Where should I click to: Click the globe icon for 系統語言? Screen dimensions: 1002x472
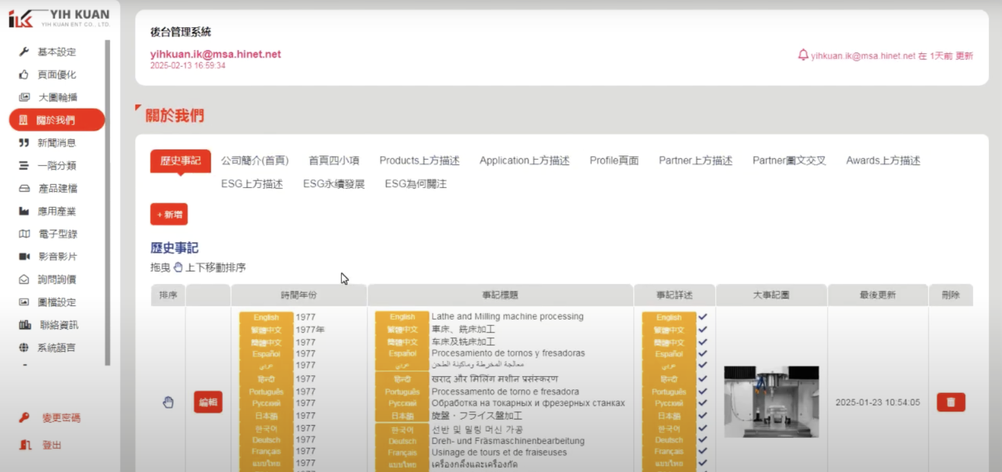(x=24, y=348)
